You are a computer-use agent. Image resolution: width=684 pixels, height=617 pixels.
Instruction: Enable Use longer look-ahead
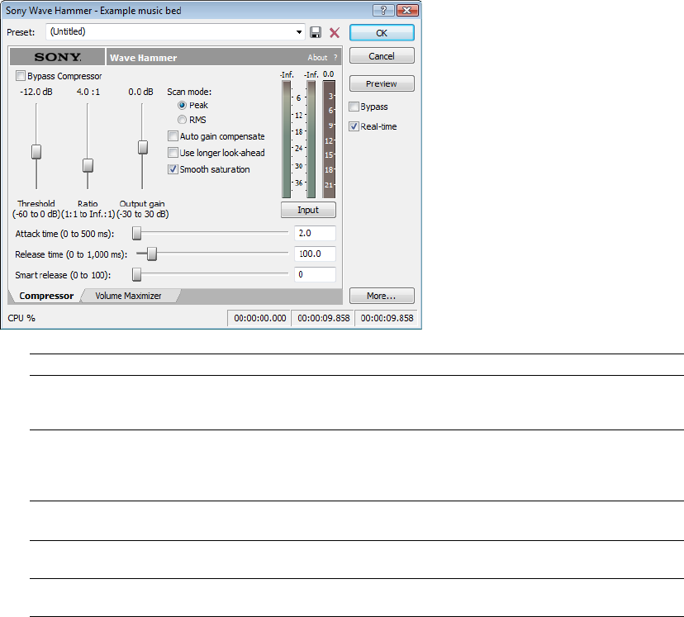point(173,153)
